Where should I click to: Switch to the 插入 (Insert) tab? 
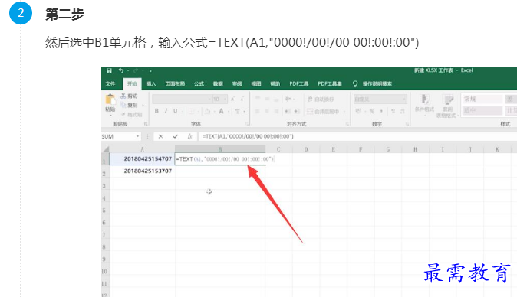point(151,84)
